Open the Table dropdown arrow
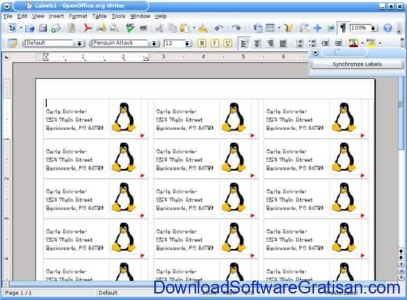 coord(279,28)
